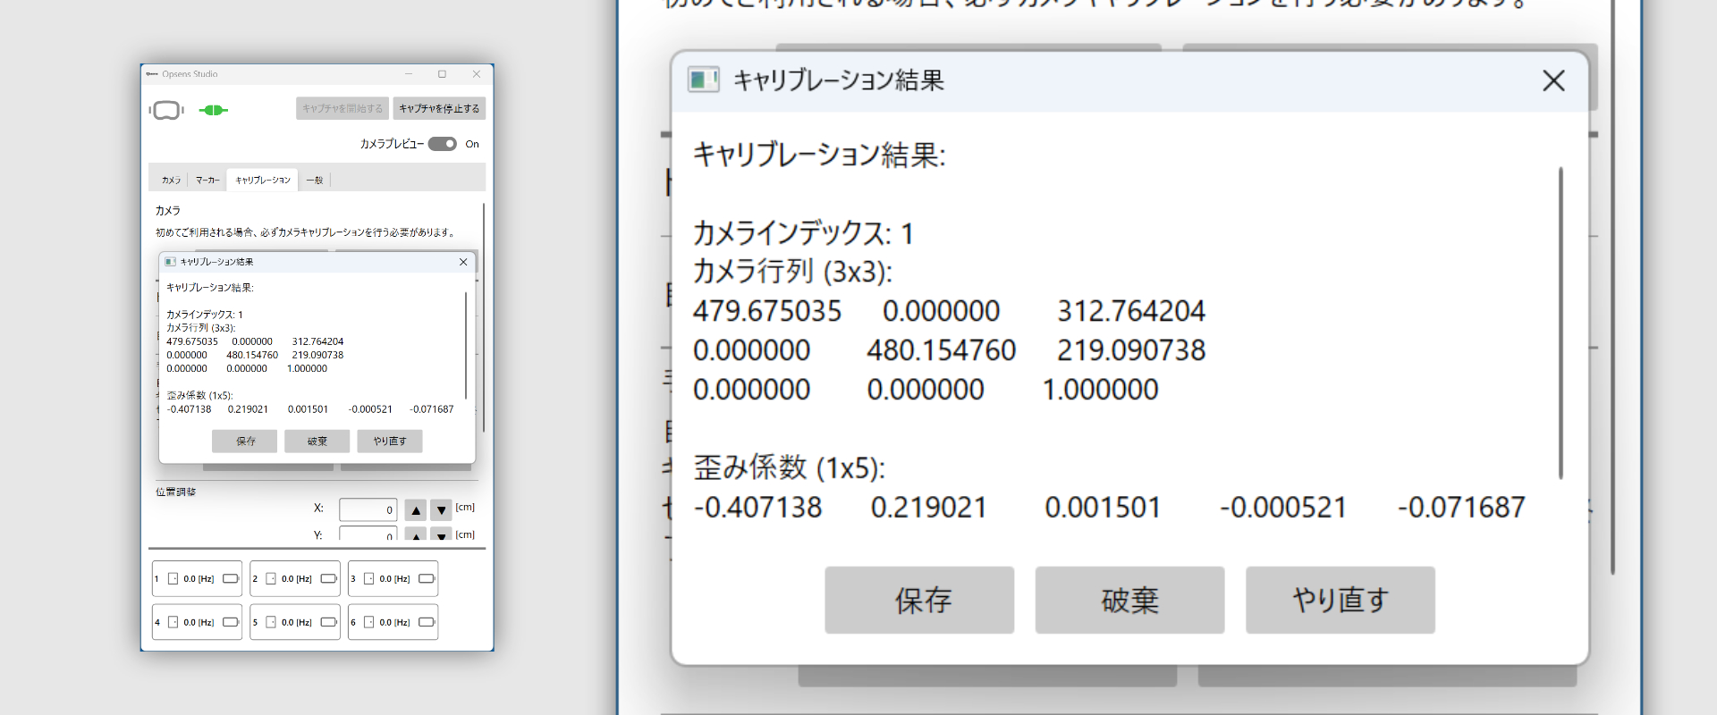The height and width of the screenshot is (715, 1717).
Task: Decrease the X position with the down arrow
Action: click(441, 510)
